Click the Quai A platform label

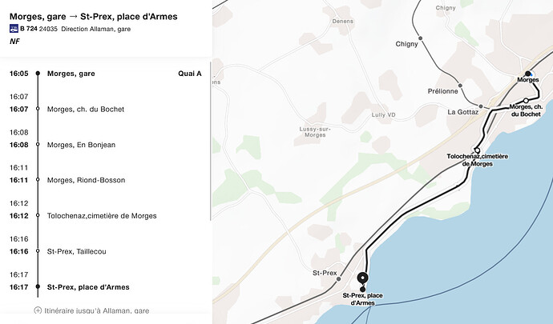click(190, 74)
